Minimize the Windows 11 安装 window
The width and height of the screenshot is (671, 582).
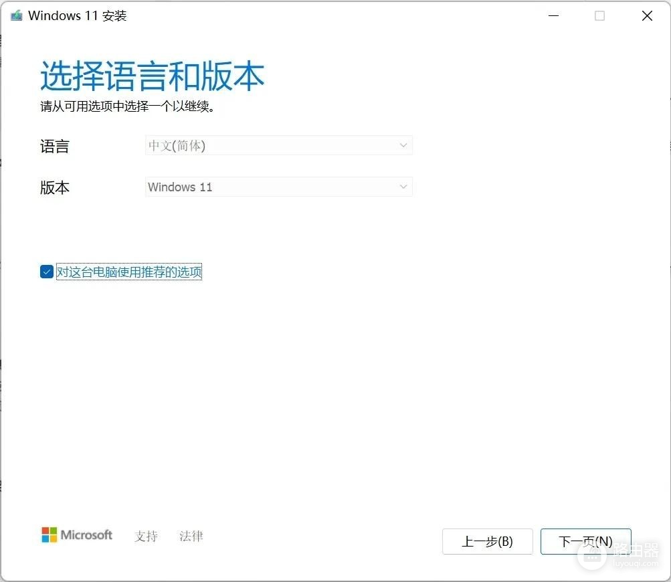point(554,16)
